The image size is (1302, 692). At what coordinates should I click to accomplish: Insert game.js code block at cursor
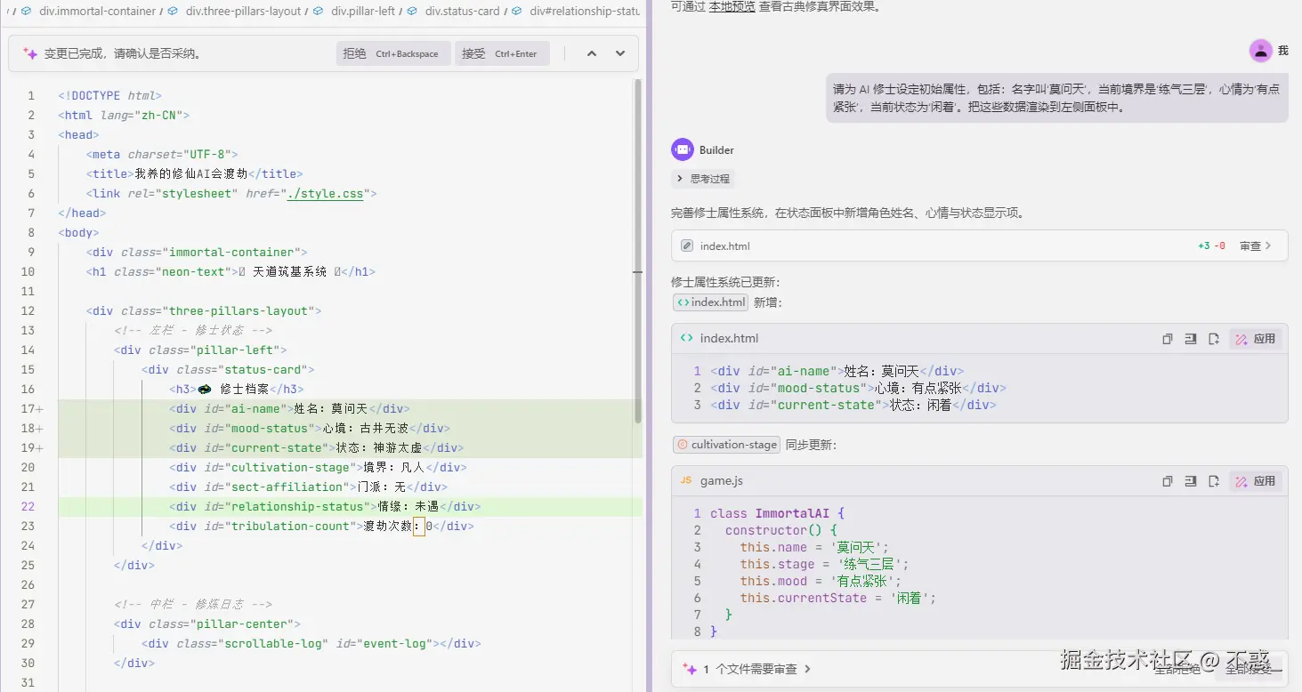tap(1191, 481)
